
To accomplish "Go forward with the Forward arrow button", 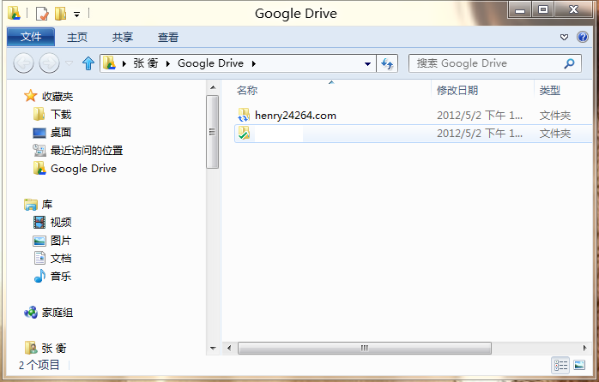I will pos(49,63).
